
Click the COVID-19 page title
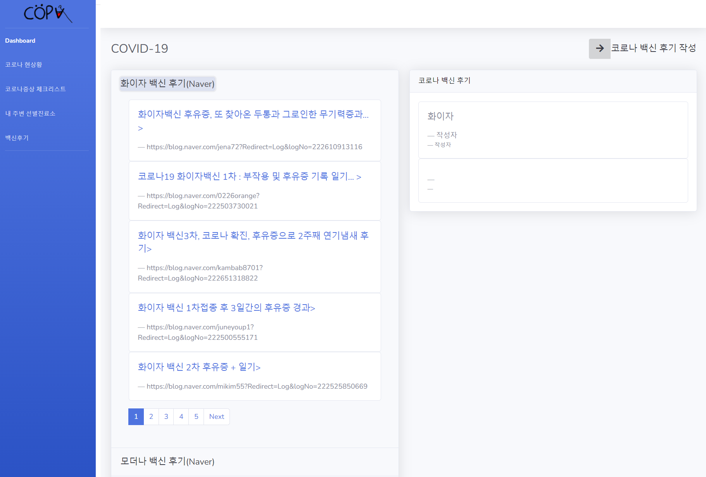tap(140, 48)
